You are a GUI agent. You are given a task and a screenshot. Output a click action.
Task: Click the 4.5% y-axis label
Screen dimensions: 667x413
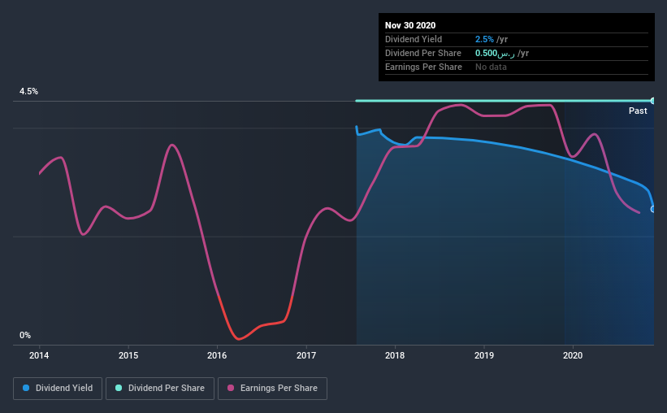(28, 92)
